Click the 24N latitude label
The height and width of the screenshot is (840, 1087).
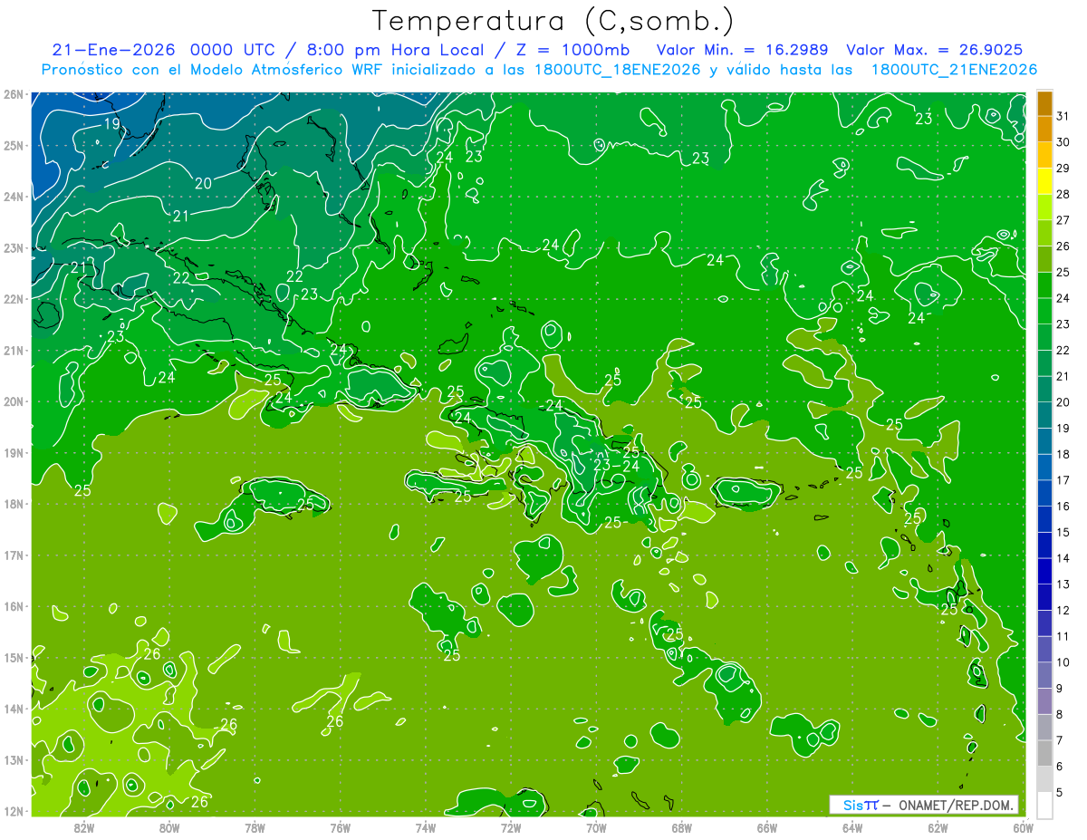(x=14, y=197)
